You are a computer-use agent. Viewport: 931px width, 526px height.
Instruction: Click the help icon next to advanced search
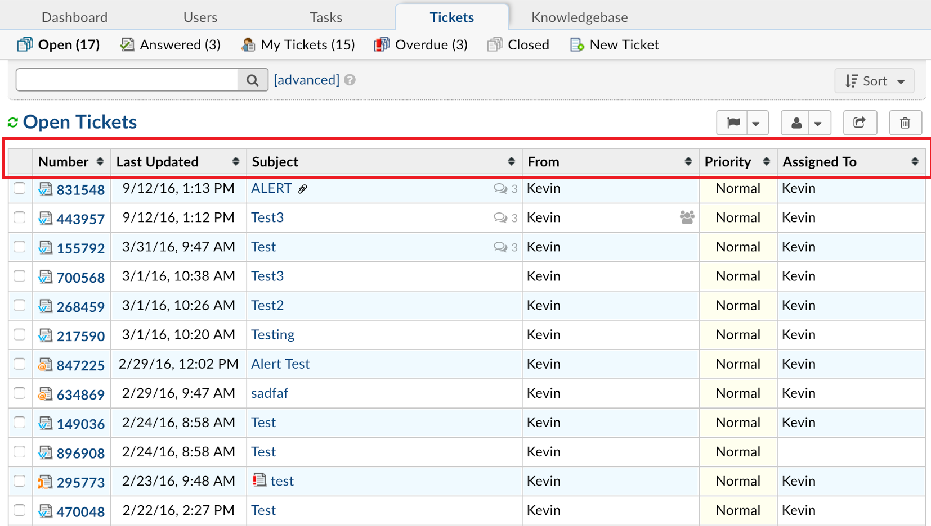351,80
